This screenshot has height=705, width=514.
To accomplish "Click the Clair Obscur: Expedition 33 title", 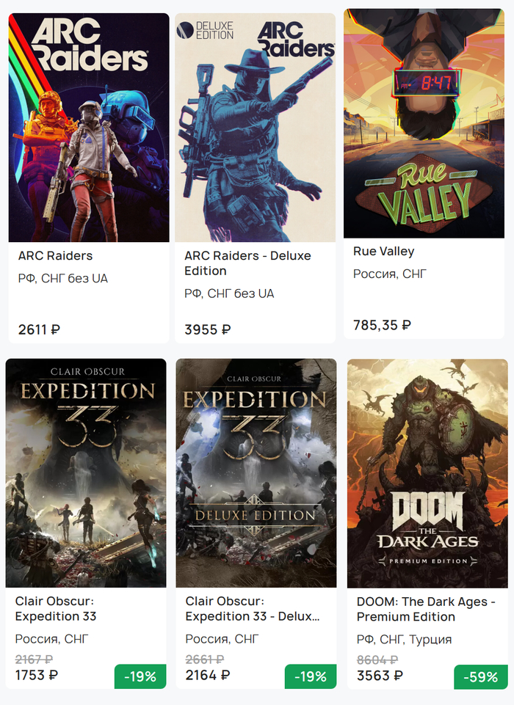I will tap(56, 608).
